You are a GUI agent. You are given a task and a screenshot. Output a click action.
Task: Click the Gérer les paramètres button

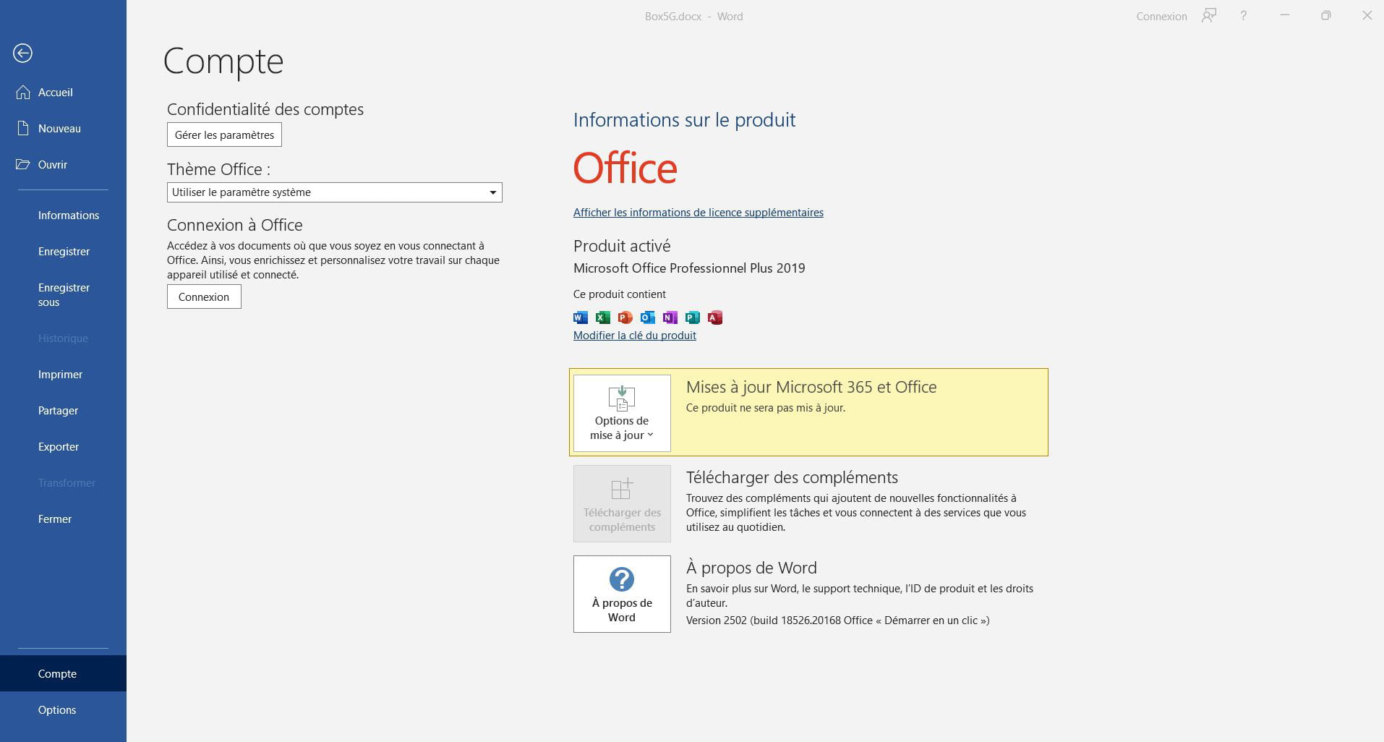(x=224, y=135)
